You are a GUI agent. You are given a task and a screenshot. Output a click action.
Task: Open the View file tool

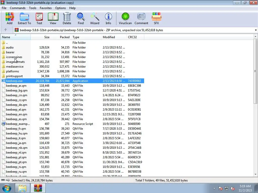coord(53,18)
